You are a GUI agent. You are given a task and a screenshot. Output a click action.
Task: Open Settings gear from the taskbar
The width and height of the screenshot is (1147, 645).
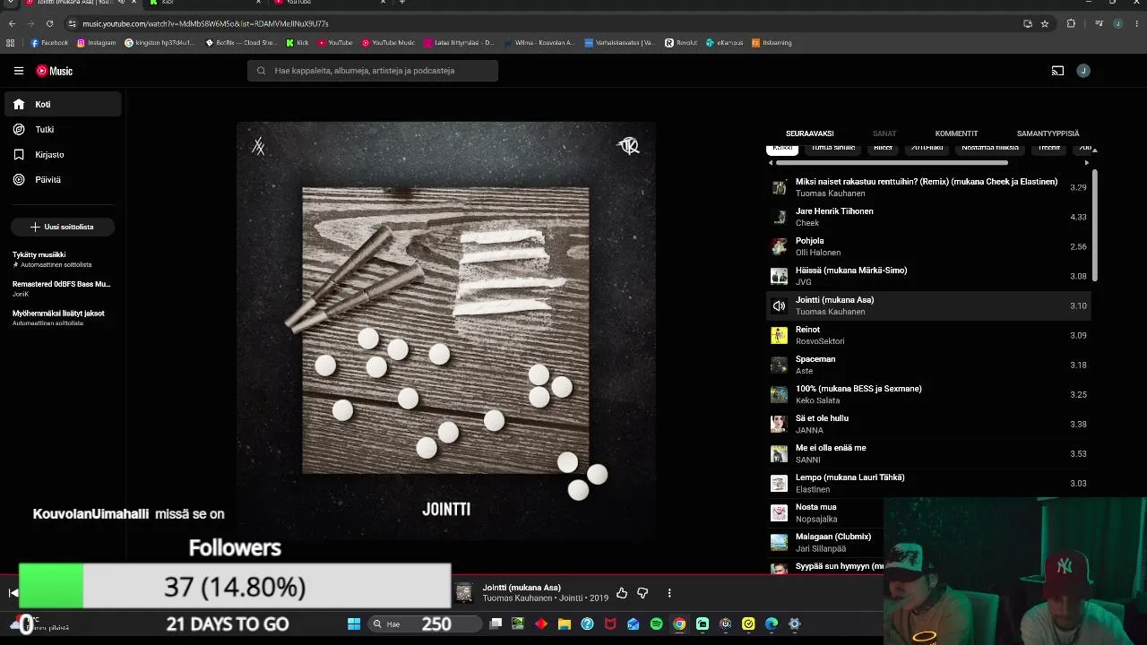pos(794,623)
